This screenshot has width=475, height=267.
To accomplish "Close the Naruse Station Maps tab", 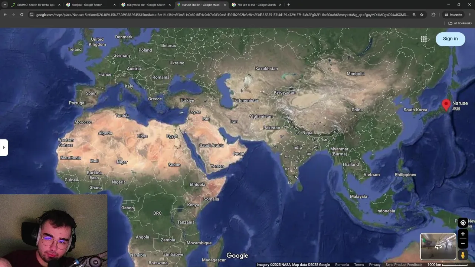I will coord(225,5).
